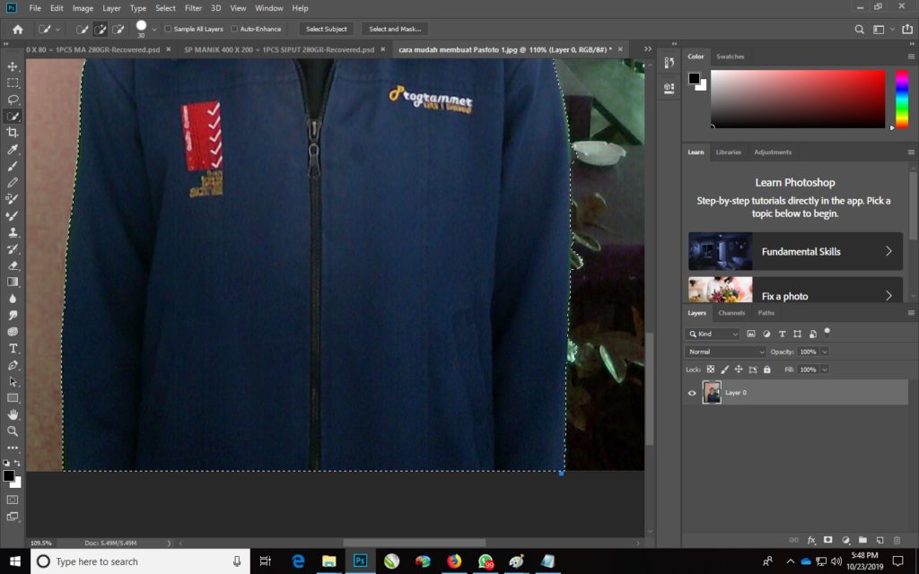Select the Horizontal Type tool
Screen dimensions: 919x574
tap(13, 348)
